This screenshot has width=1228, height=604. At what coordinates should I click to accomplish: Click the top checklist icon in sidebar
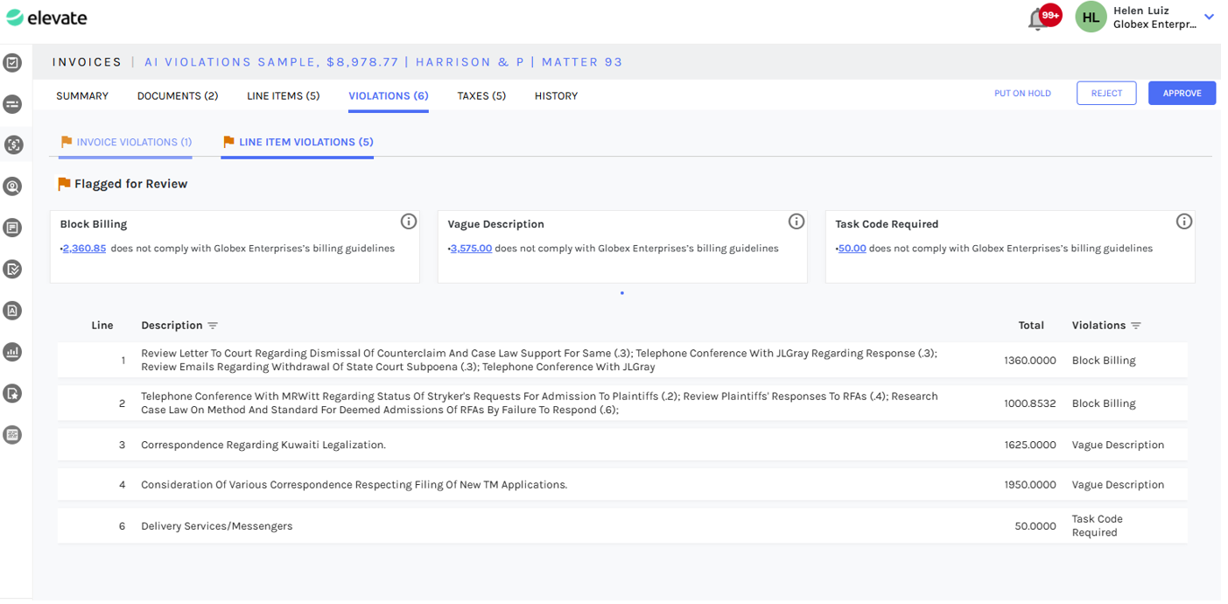[12, 62]
